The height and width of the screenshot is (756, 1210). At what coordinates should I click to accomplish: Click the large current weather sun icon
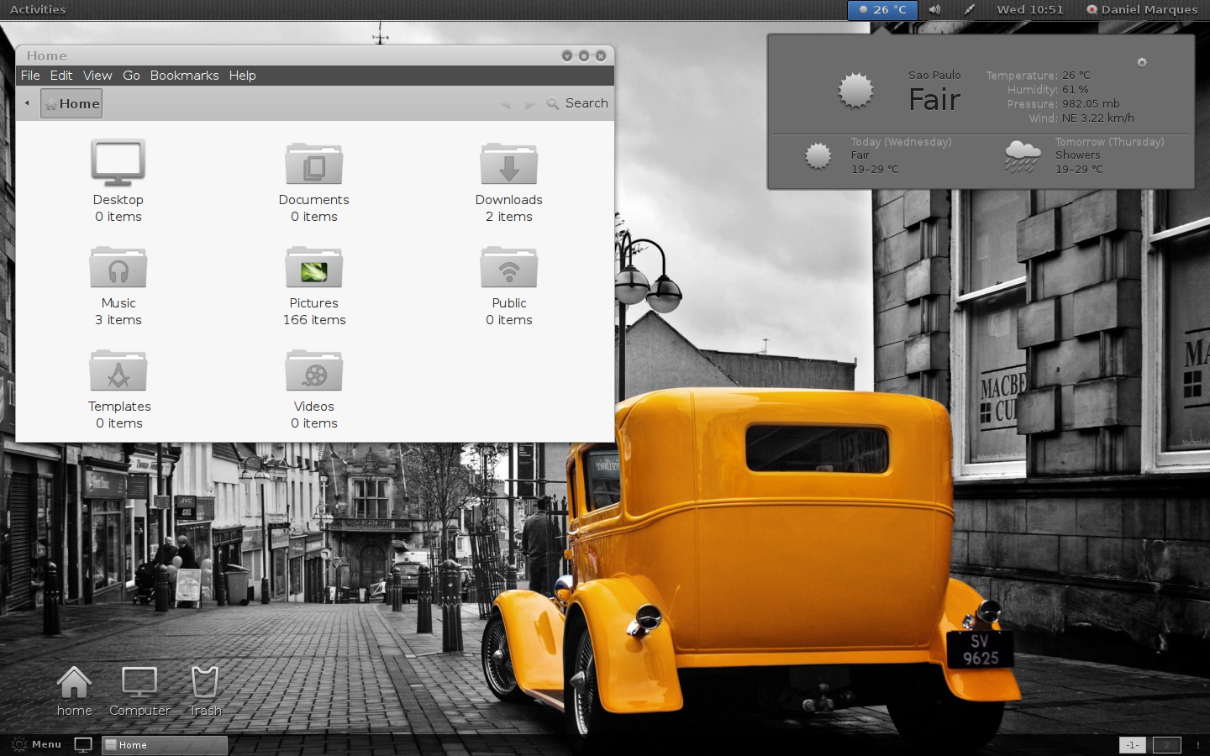click(856, 91)
